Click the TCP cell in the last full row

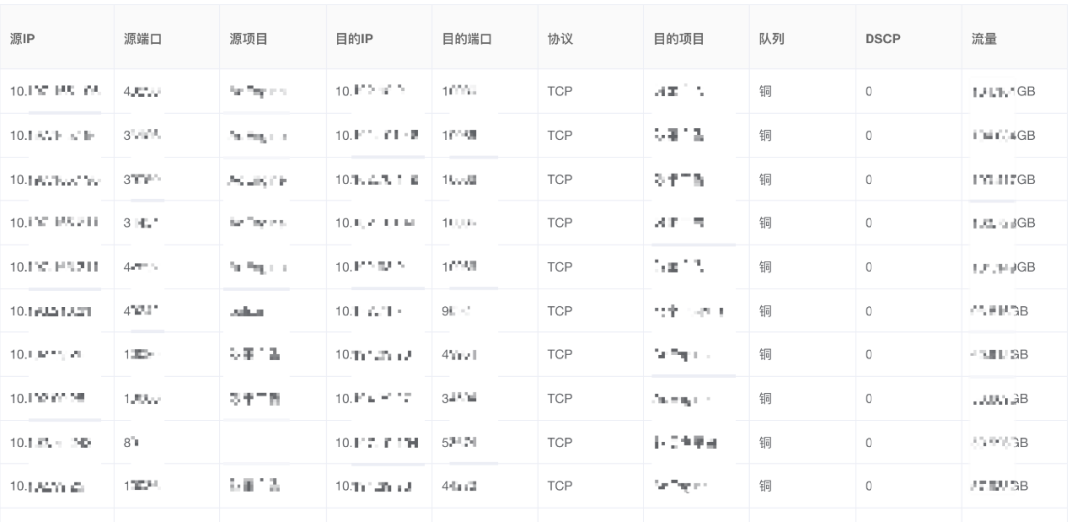click(x=559, y=486)
